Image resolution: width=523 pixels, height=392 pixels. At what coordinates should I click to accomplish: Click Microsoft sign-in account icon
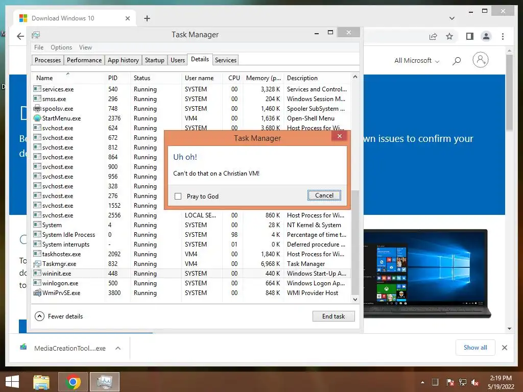click(x=480, y=60)
